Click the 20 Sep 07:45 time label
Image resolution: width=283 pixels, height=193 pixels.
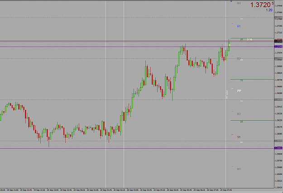226,190
